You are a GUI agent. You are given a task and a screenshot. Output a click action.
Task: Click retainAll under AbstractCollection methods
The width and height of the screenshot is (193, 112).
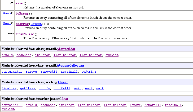click(69, 72)
